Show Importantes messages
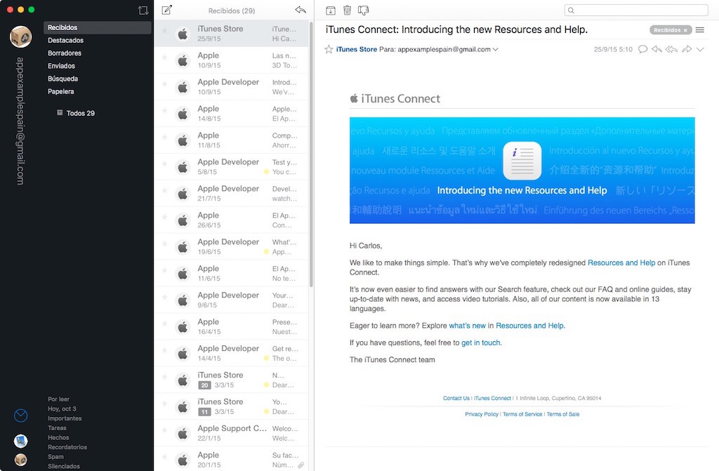 pos(65,418)
